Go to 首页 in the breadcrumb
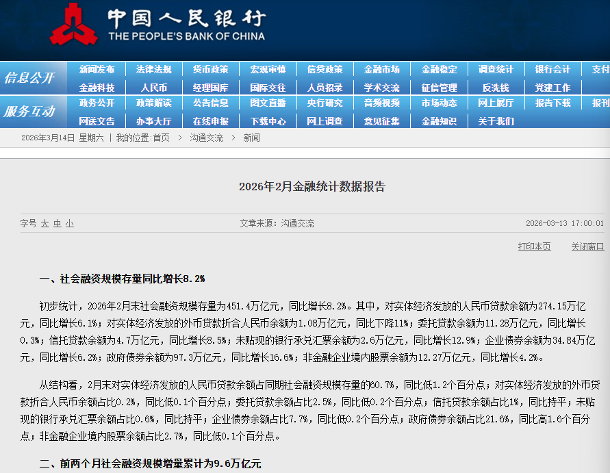610x473 pixels. (x=161, y=138)
